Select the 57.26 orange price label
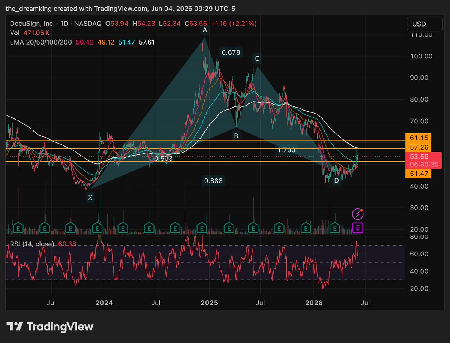Screen dimensions: 450x343 [419, 147]
